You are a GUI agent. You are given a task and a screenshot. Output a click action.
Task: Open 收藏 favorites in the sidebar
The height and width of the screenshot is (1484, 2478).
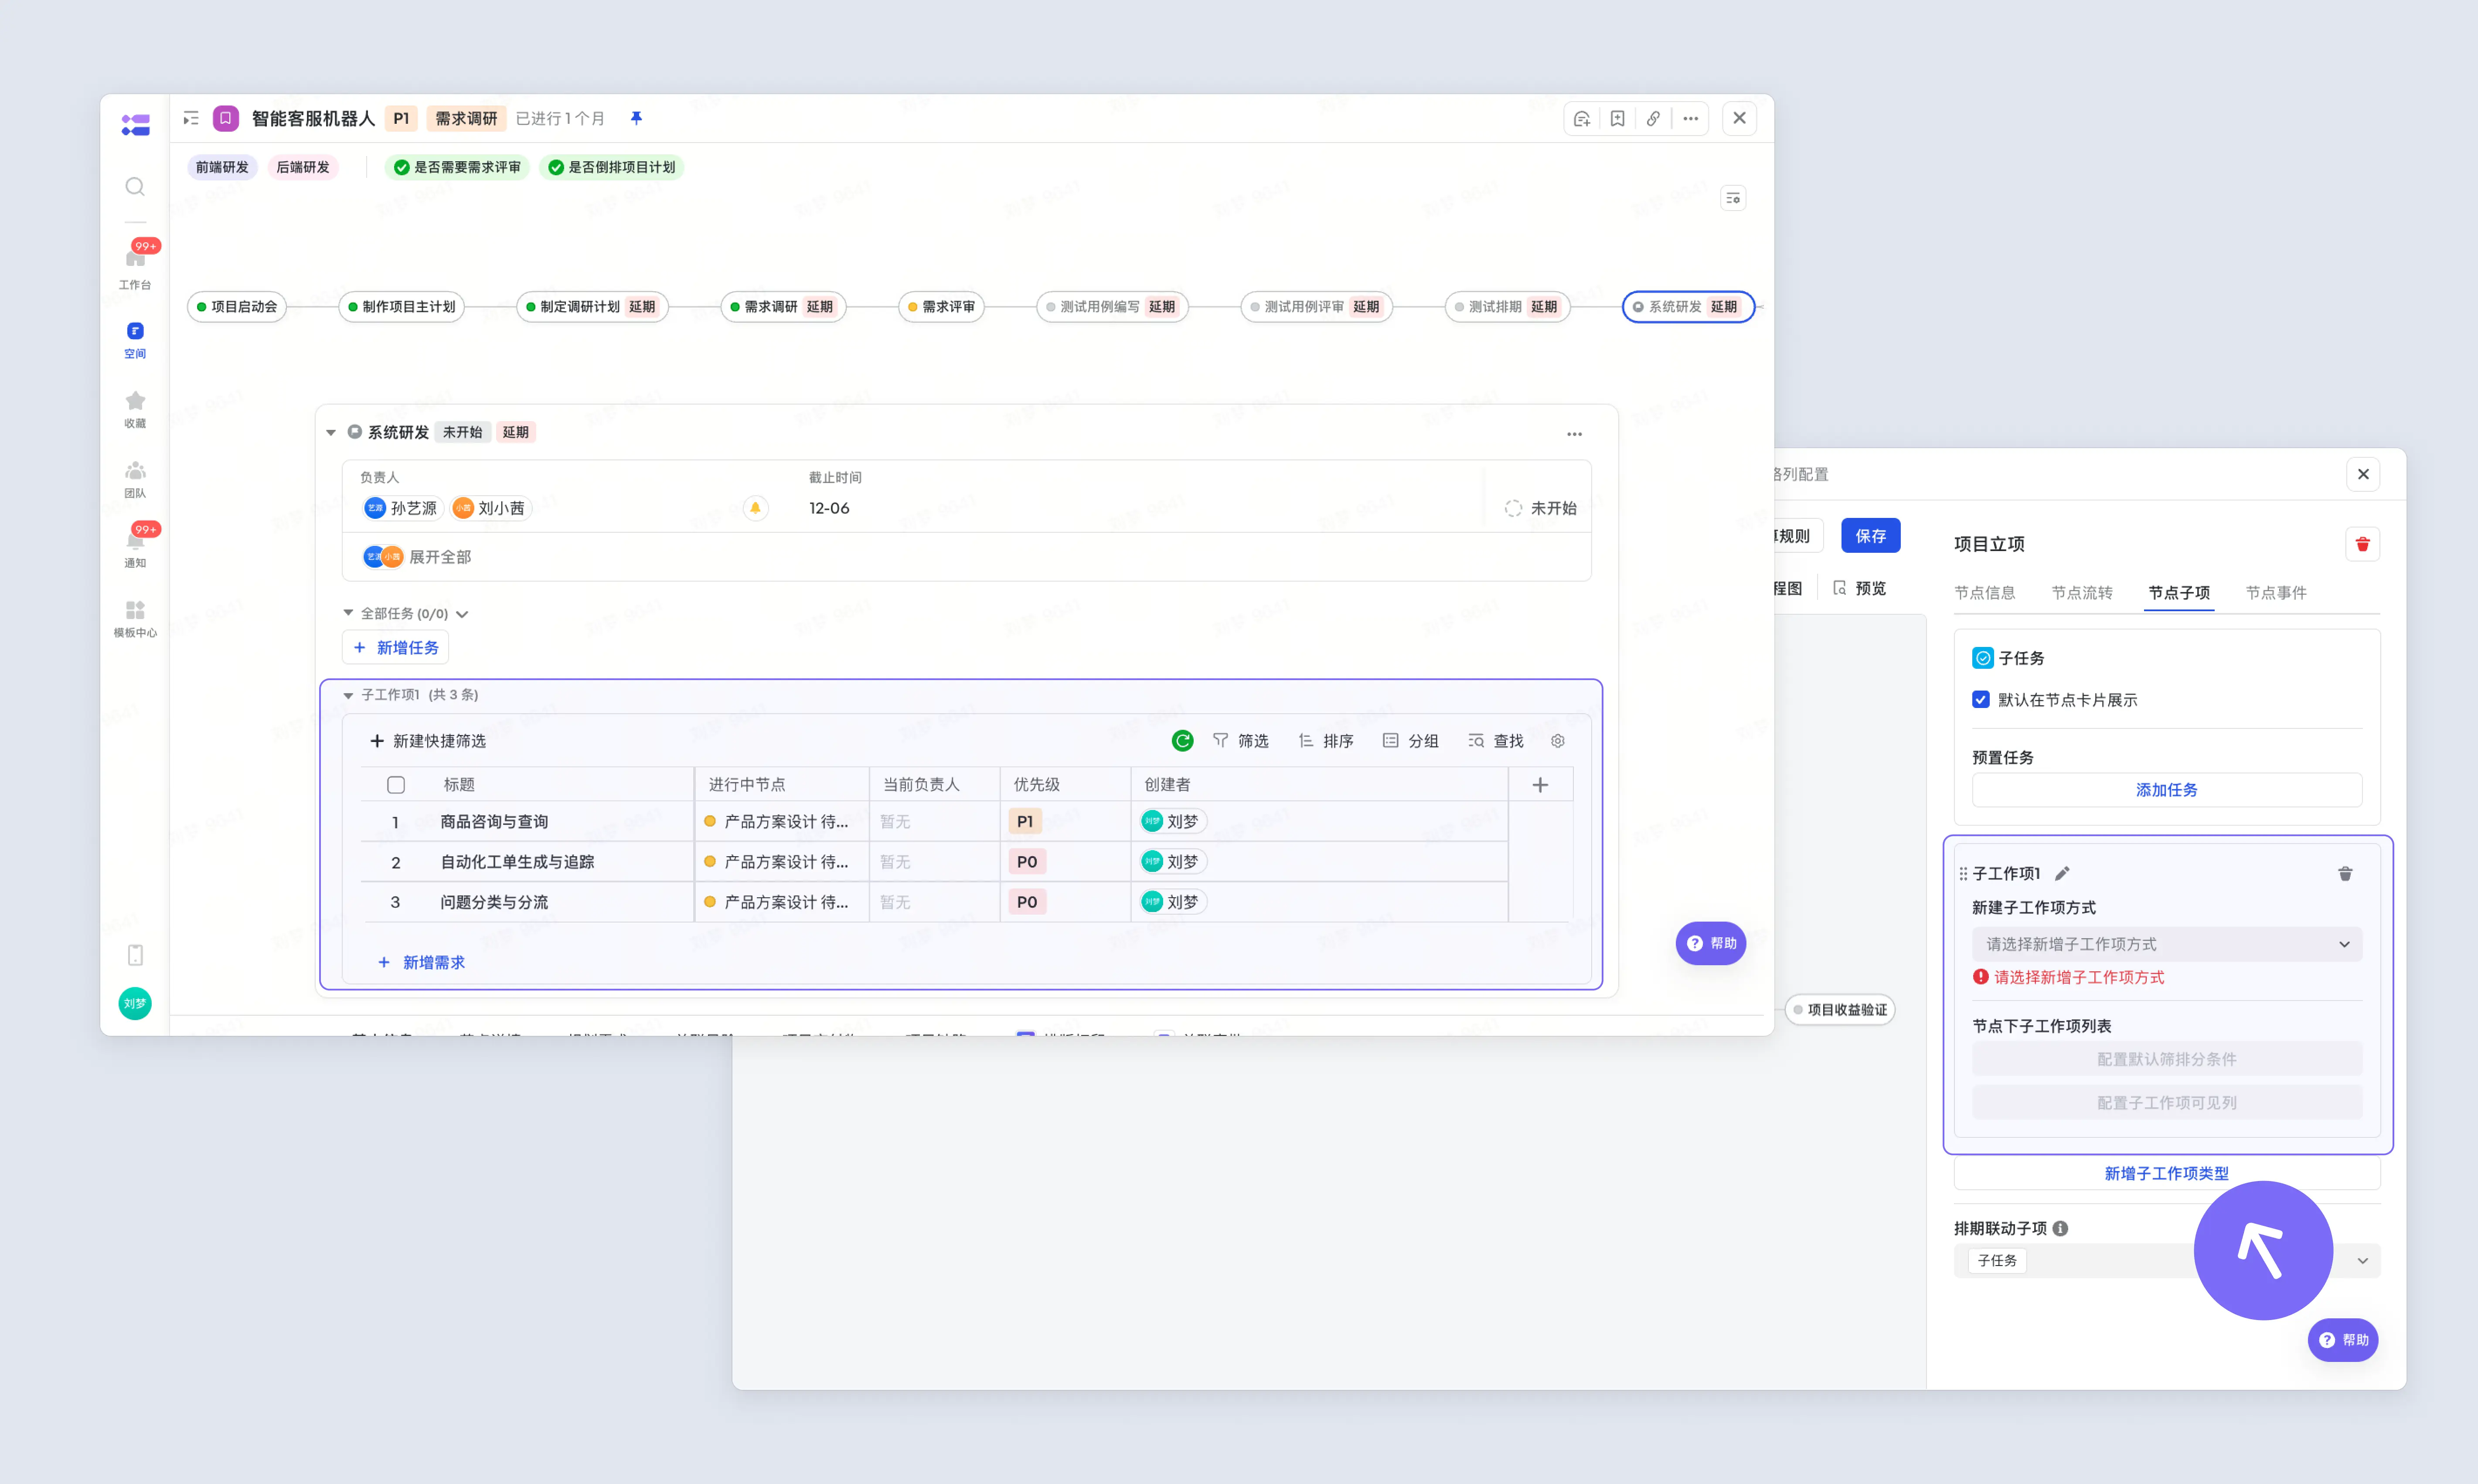point(135,409)
